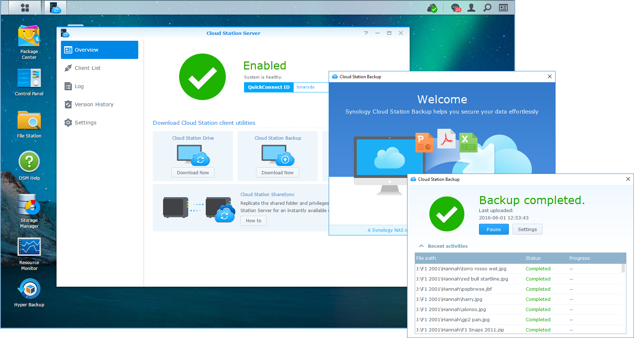Switch to the Log section
This screenshot has height=338, width=634.
(100, 86)
